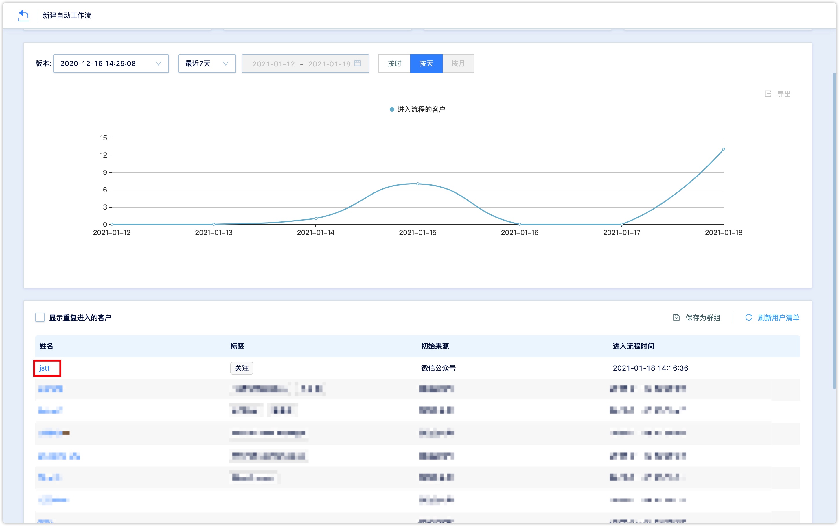
Task: Select the 按月 granularity tab
Action: [x=458, y=63]
